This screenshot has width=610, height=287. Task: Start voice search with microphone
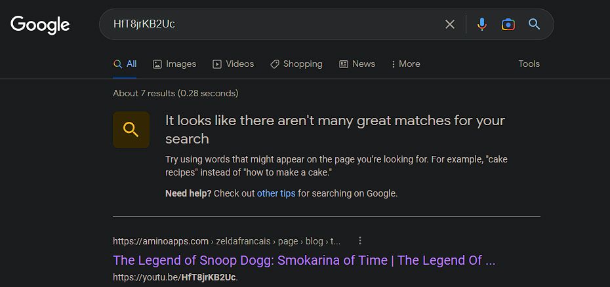(482, 24)
